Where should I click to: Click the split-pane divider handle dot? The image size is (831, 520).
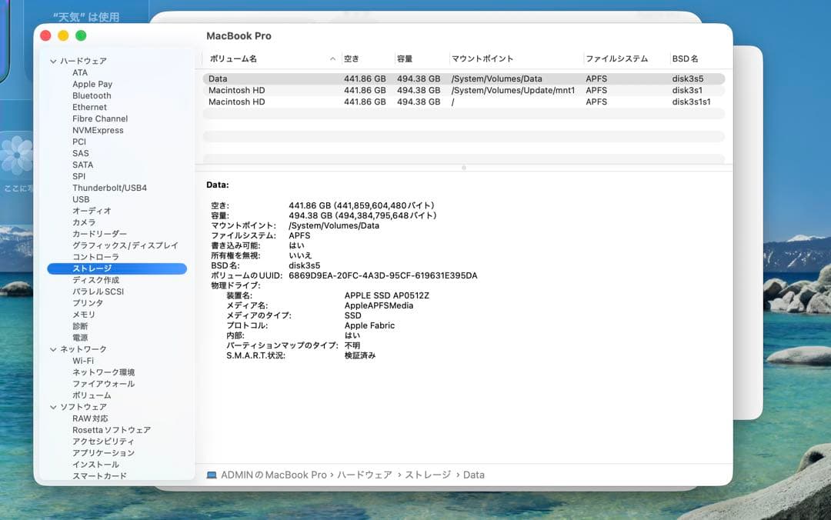tap(464, 168)
